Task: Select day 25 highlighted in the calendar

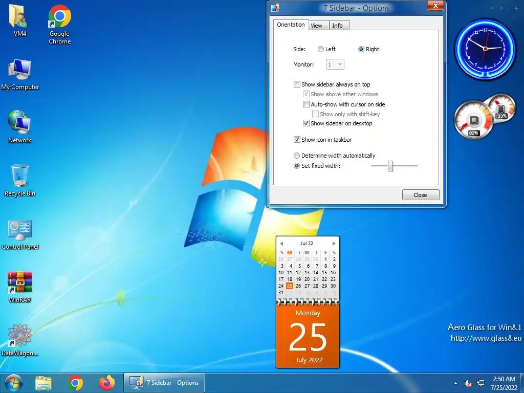Action: [290, 286]
